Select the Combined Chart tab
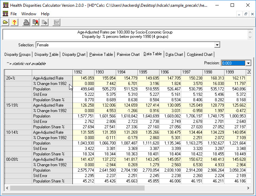This screenshot has width=256, height=196. (x=199, y=55)
